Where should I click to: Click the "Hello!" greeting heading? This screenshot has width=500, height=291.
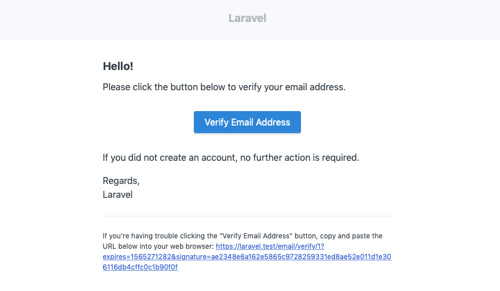(118, 67)
